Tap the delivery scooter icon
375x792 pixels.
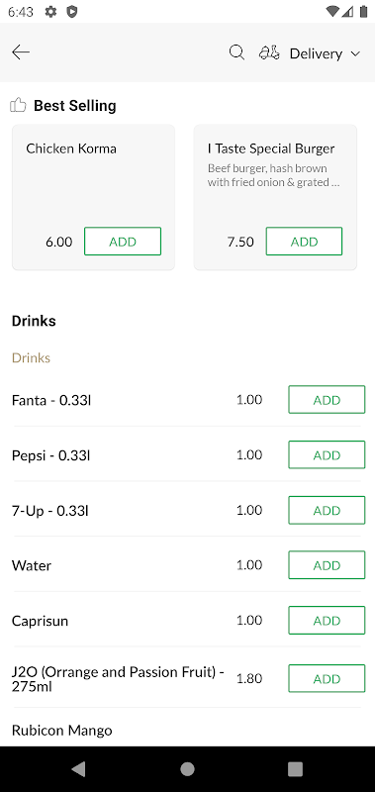pyautogui.click(x=269, y=52)
